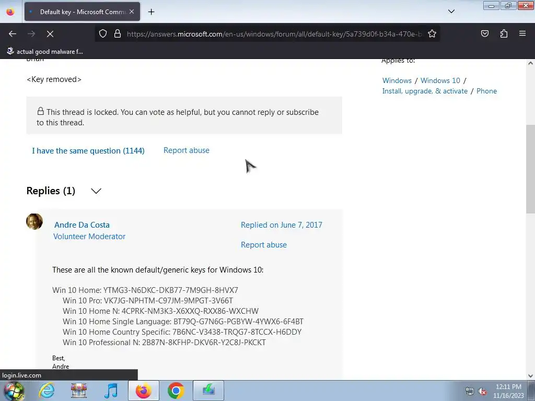Open Andre Da Costa's profile link

(x=82, y=225)
